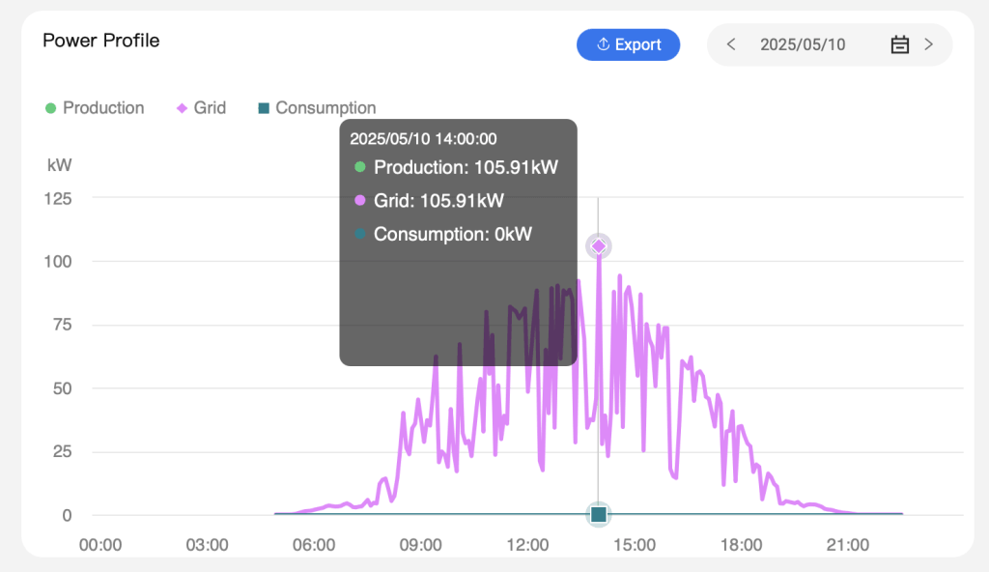Click the green Production legend dot
The image size is (989, 572).
51,108
